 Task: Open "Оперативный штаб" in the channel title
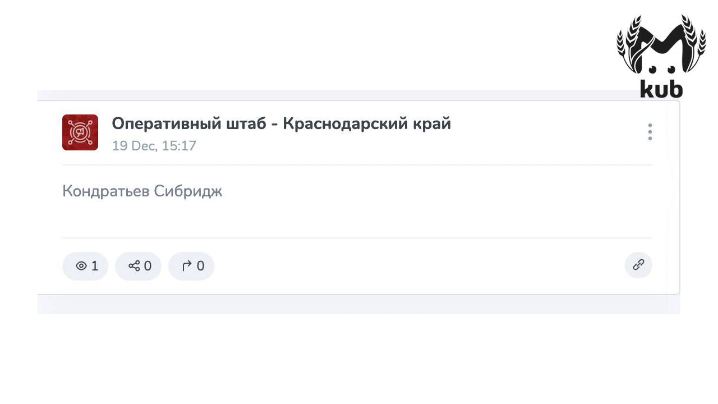coord(188,123)
